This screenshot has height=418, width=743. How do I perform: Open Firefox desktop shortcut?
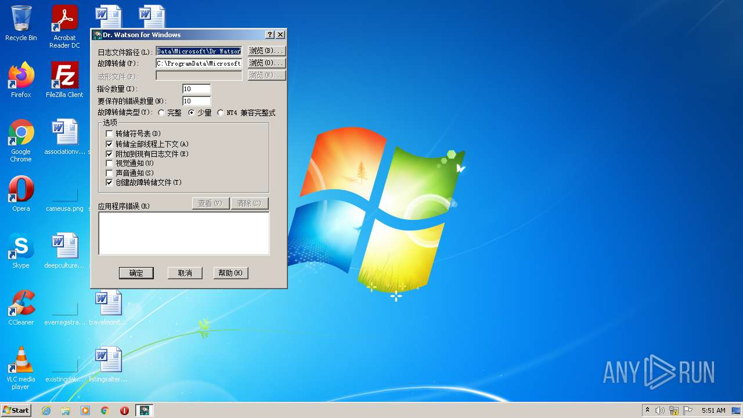(21, 80)
